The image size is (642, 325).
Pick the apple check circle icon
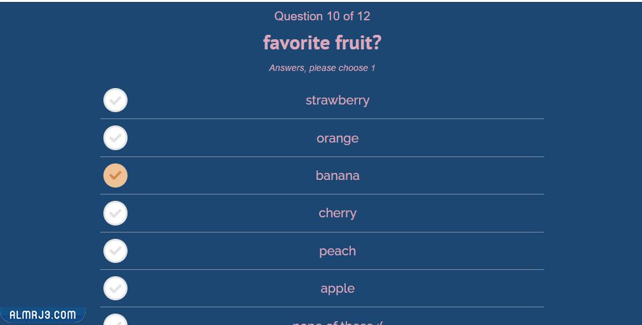[115, 288]
